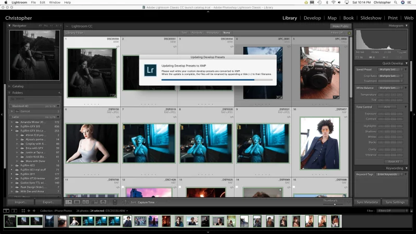This screenshot has width=416, height=234.
Task: Click the filmstrip grid shortcut icon
Action: tap(22, 211)
